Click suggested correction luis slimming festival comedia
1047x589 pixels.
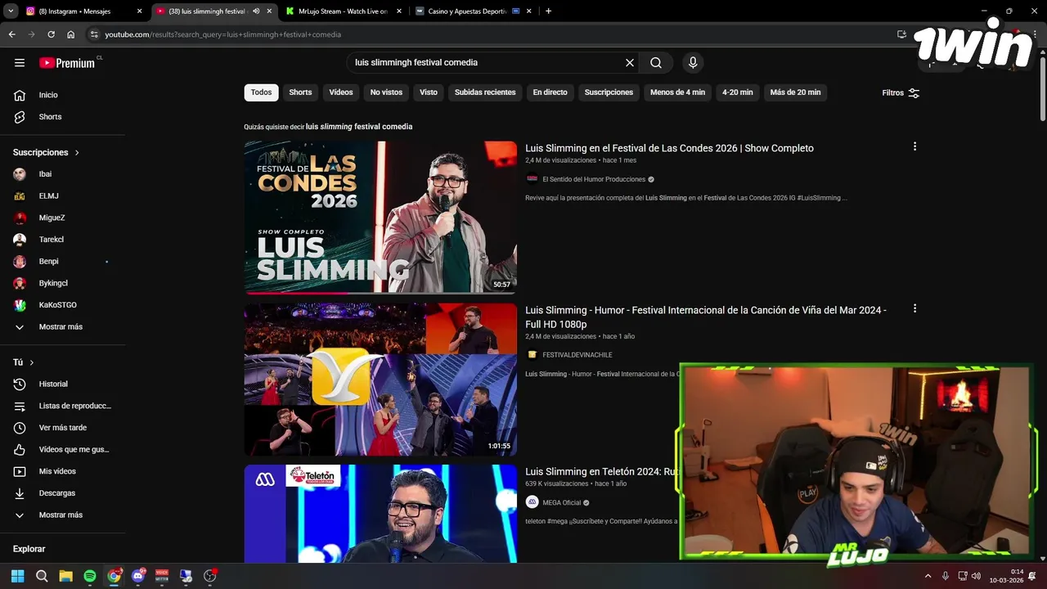tap(359, 127)
